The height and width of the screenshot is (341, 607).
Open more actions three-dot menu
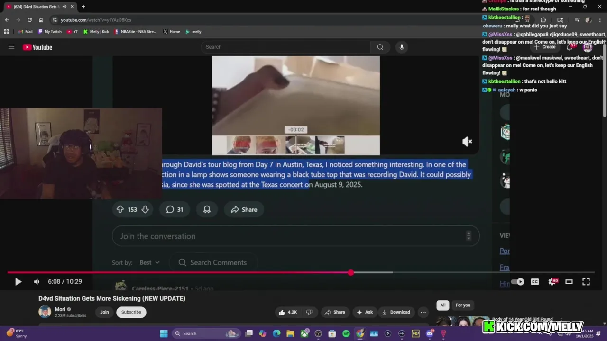(423, 312)
